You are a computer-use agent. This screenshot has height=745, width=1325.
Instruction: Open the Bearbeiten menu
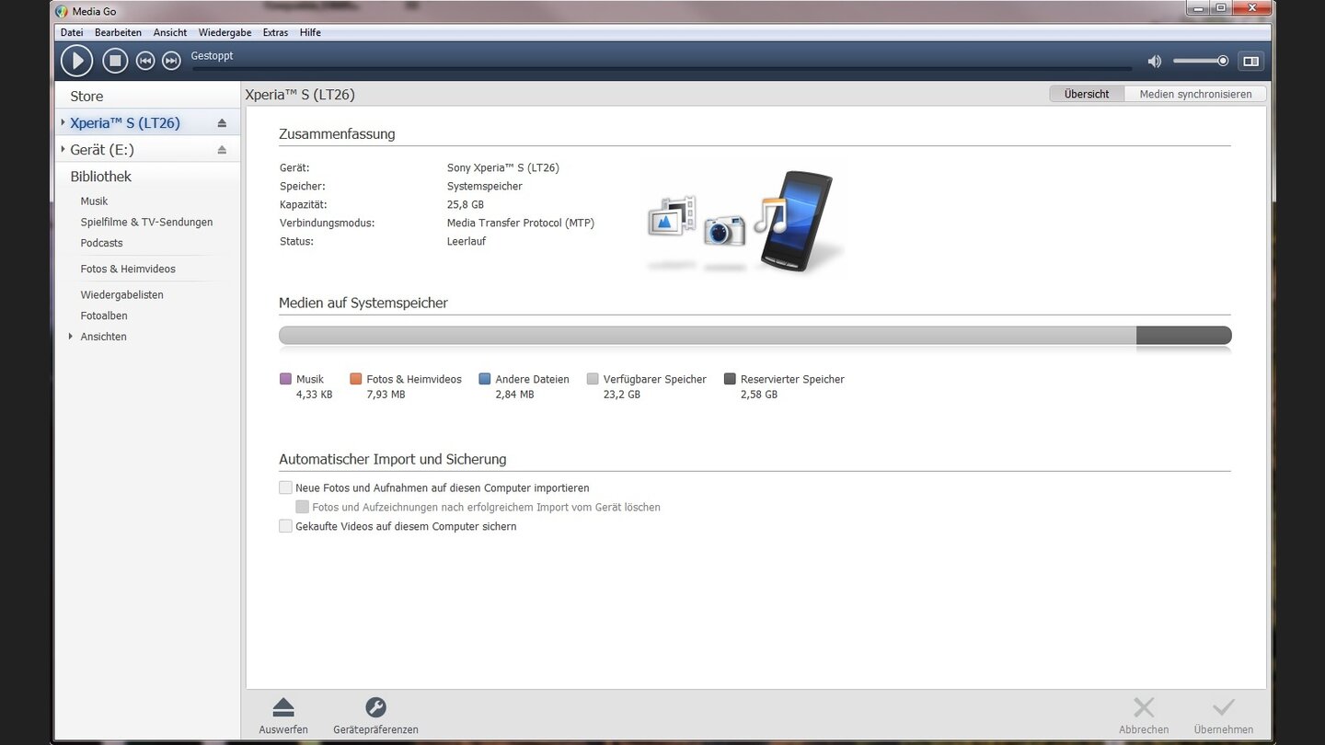click(118, 32)
